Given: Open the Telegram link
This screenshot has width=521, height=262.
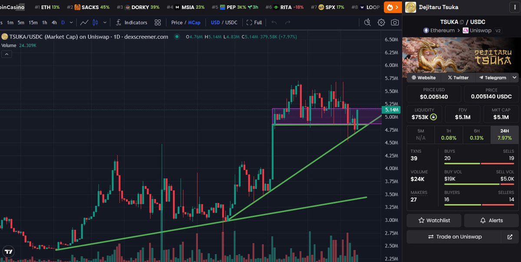Looking at the screenshot, I should (x=492, y=77).
